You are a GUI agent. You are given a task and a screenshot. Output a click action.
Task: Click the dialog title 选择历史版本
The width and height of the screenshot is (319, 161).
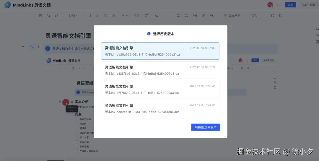164,34
